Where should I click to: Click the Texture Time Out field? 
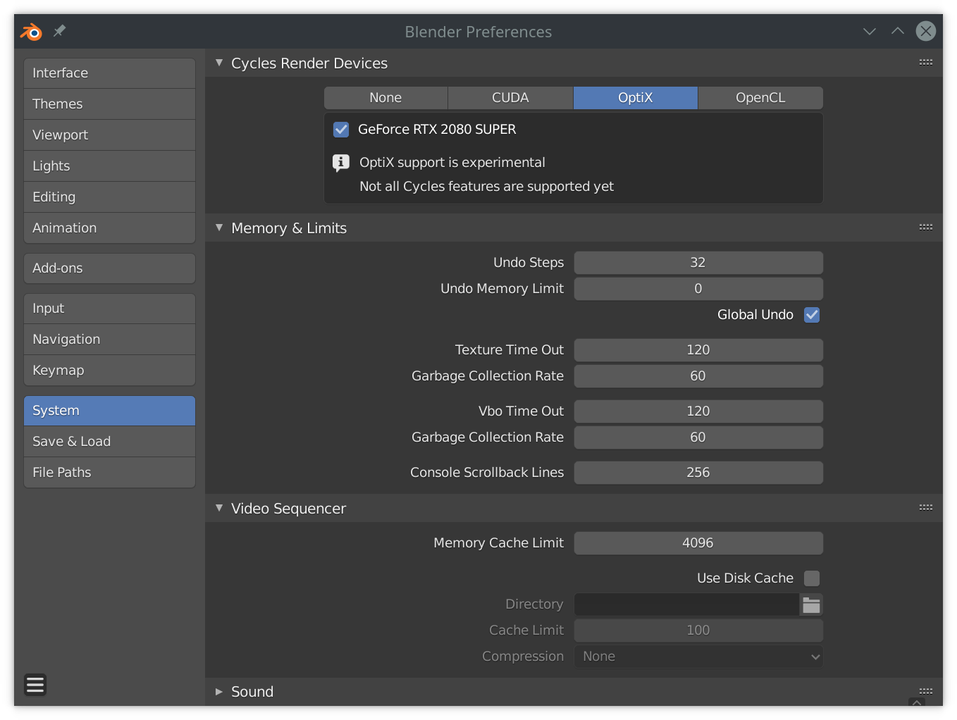tap(698, 350)
